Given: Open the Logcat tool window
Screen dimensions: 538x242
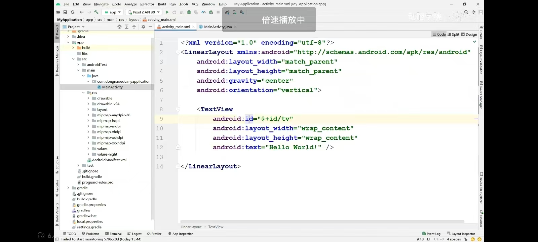Looking at the screenshot, I should coord(134,234).
